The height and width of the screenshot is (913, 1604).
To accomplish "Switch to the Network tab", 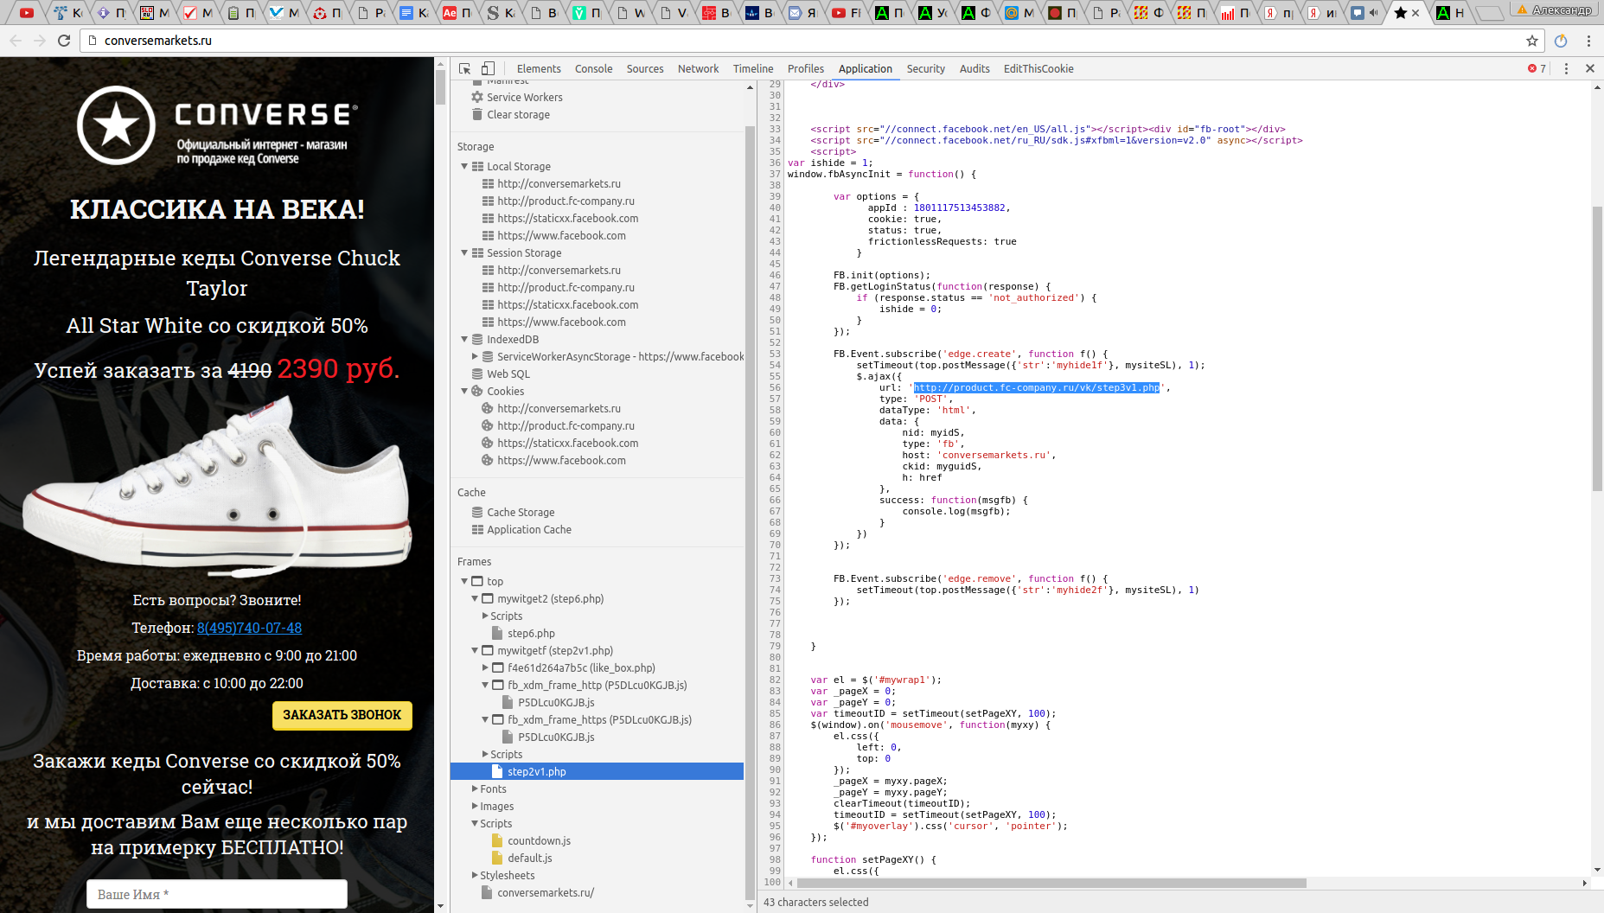I will click(x=698, y=68).
